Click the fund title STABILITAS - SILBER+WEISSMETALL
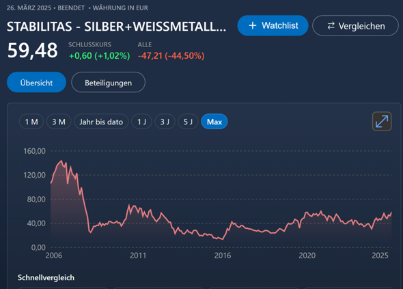The image size is (403, 289). (116, 27)
